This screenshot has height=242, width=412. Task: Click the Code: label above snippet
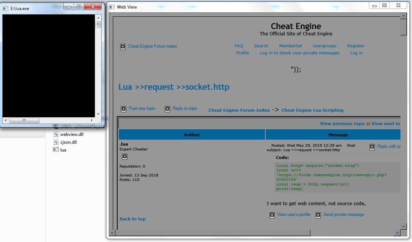(x=282, y=157)
